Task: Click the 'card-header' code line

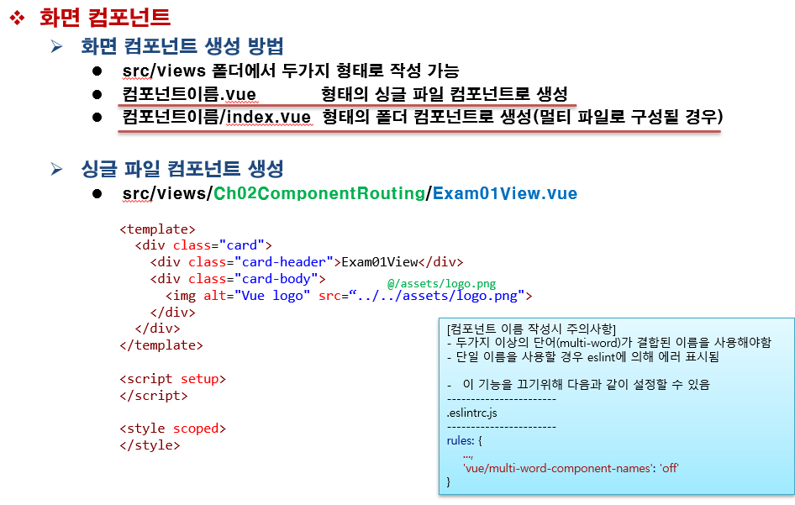Action: click(307, 262)
